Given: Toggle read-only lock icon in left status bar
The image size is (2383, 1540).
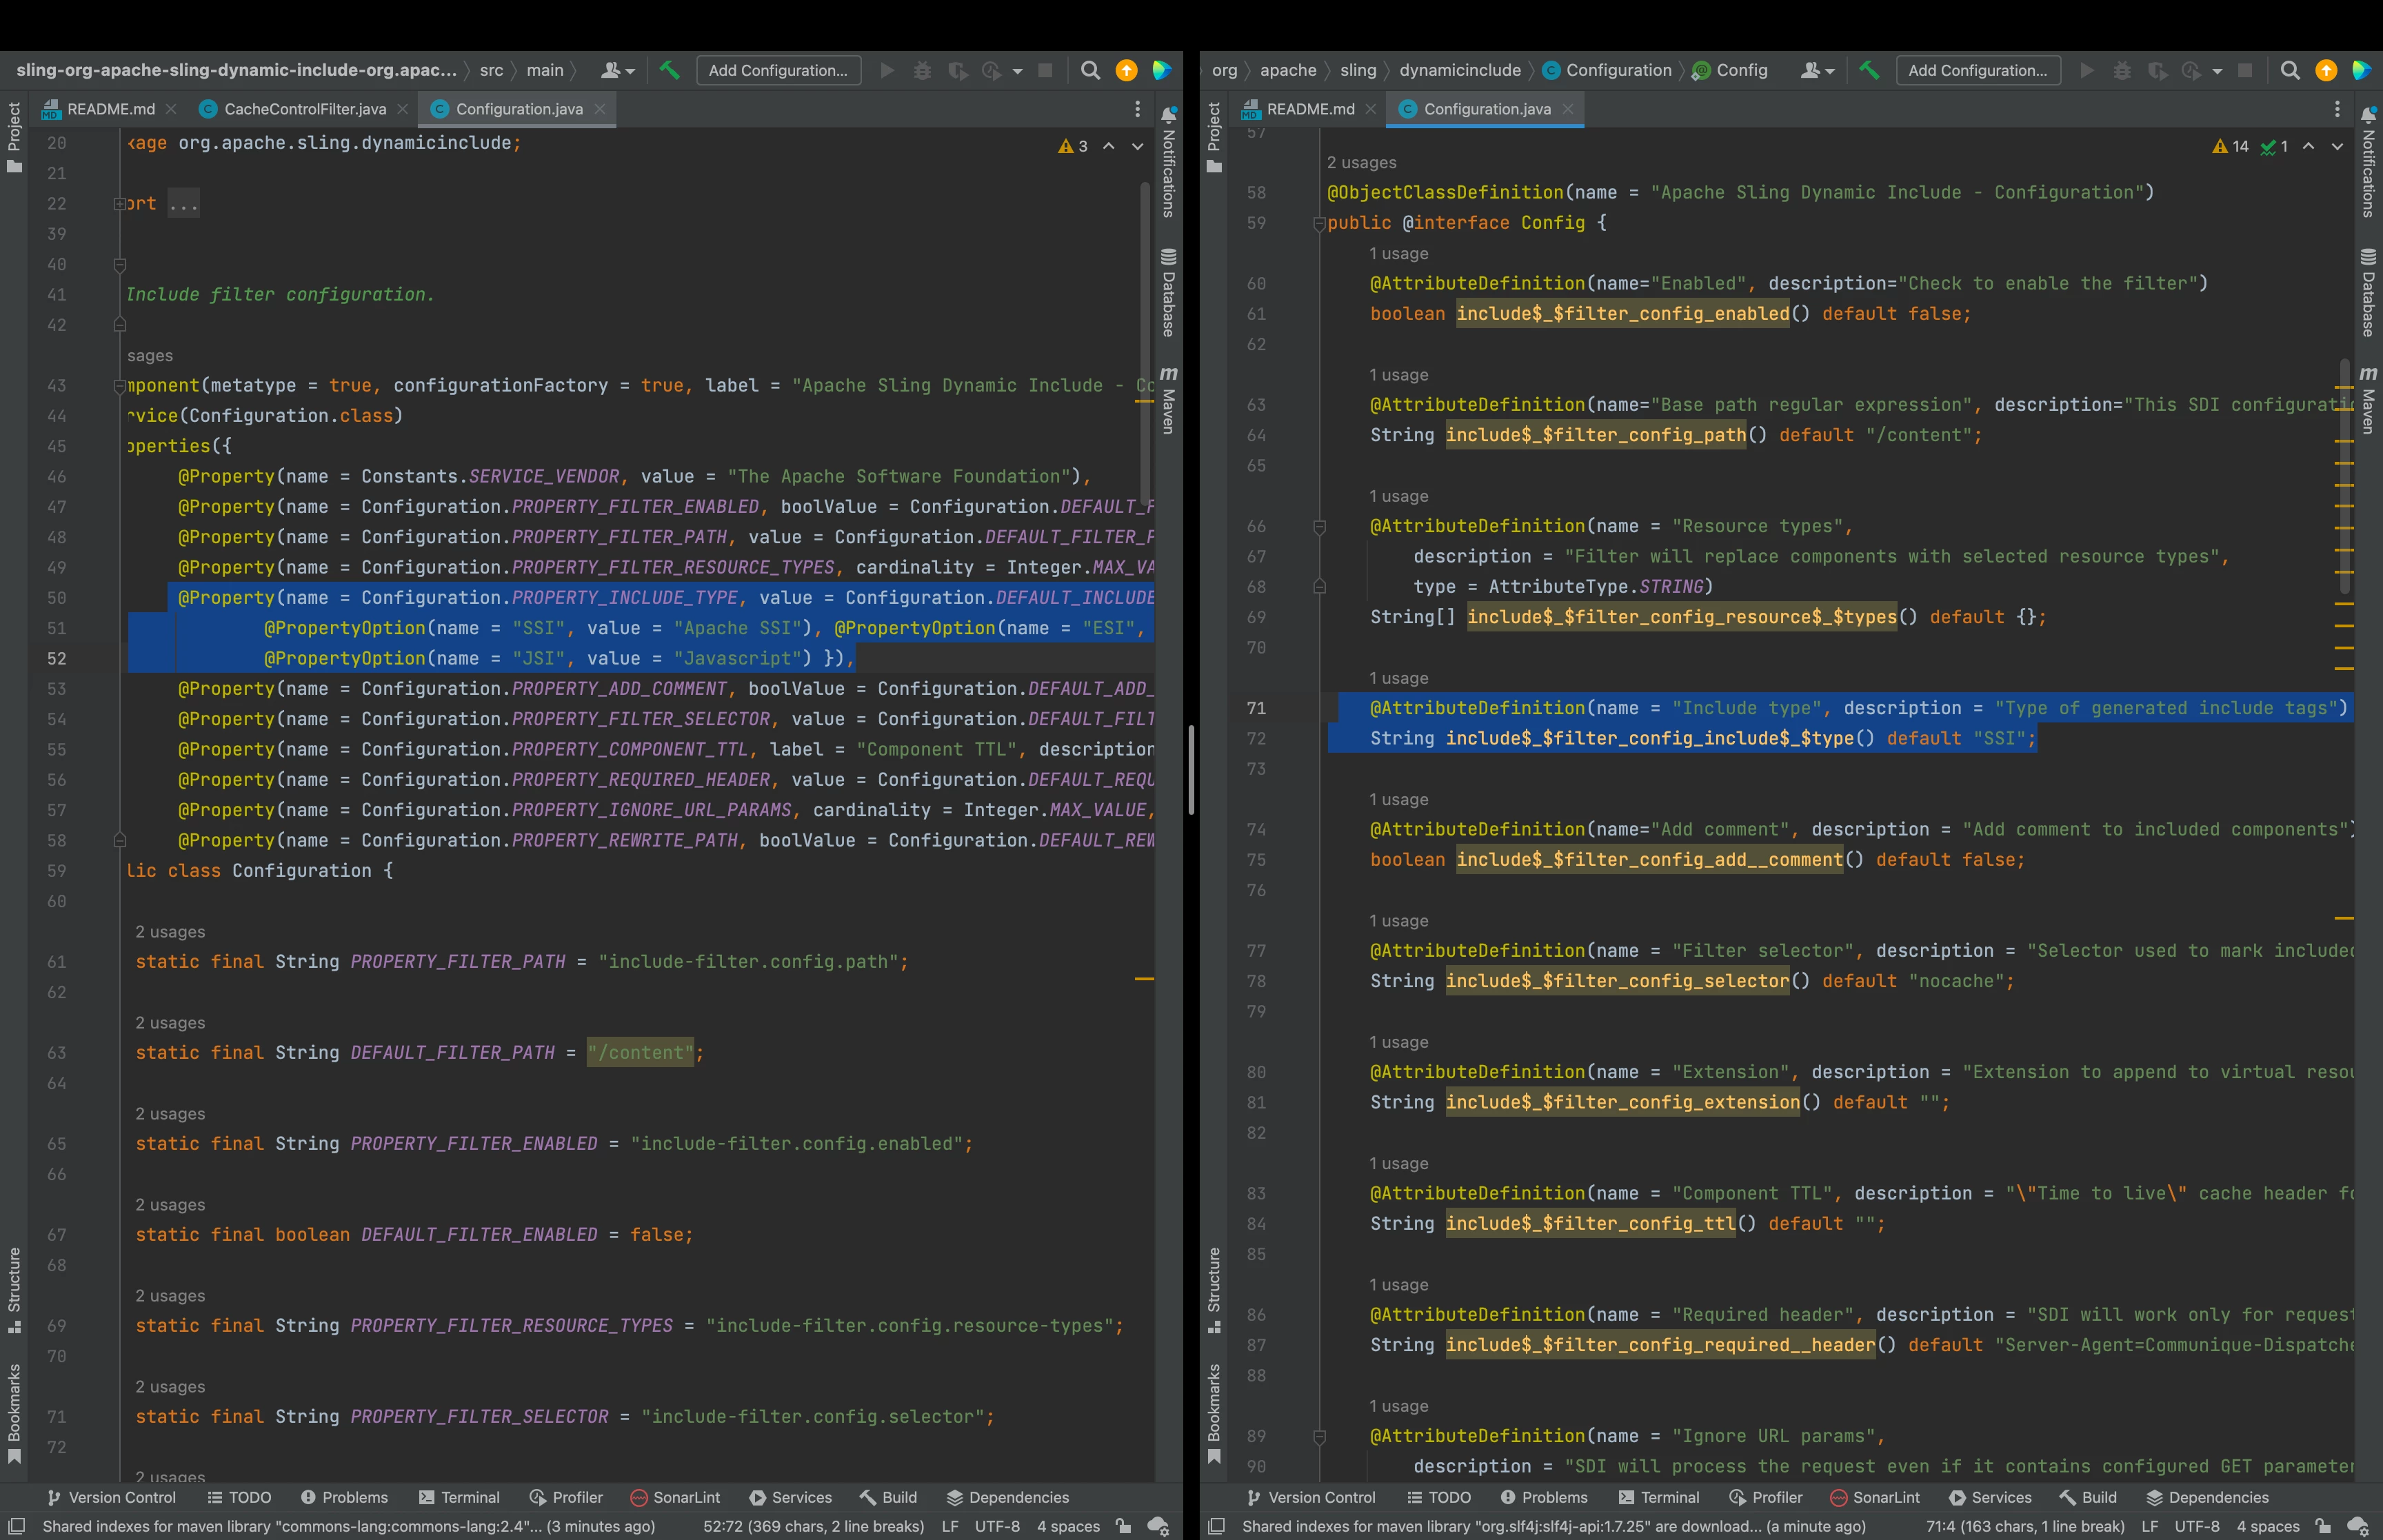Looking at the screenshot, I should [1124, 1526].
